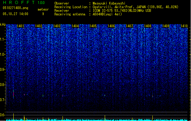Click the tall red meteor echo before 1401
The height and width of the screenshot is (121, 191).
(14, 94)
